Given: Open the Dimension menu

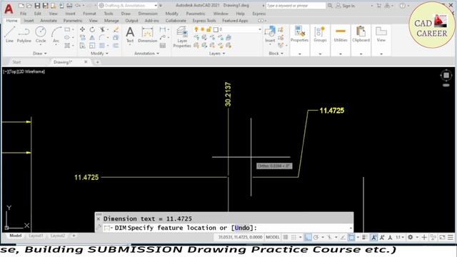Looking at the screenshot, I should pyautogui.click(x=148, y=14).
